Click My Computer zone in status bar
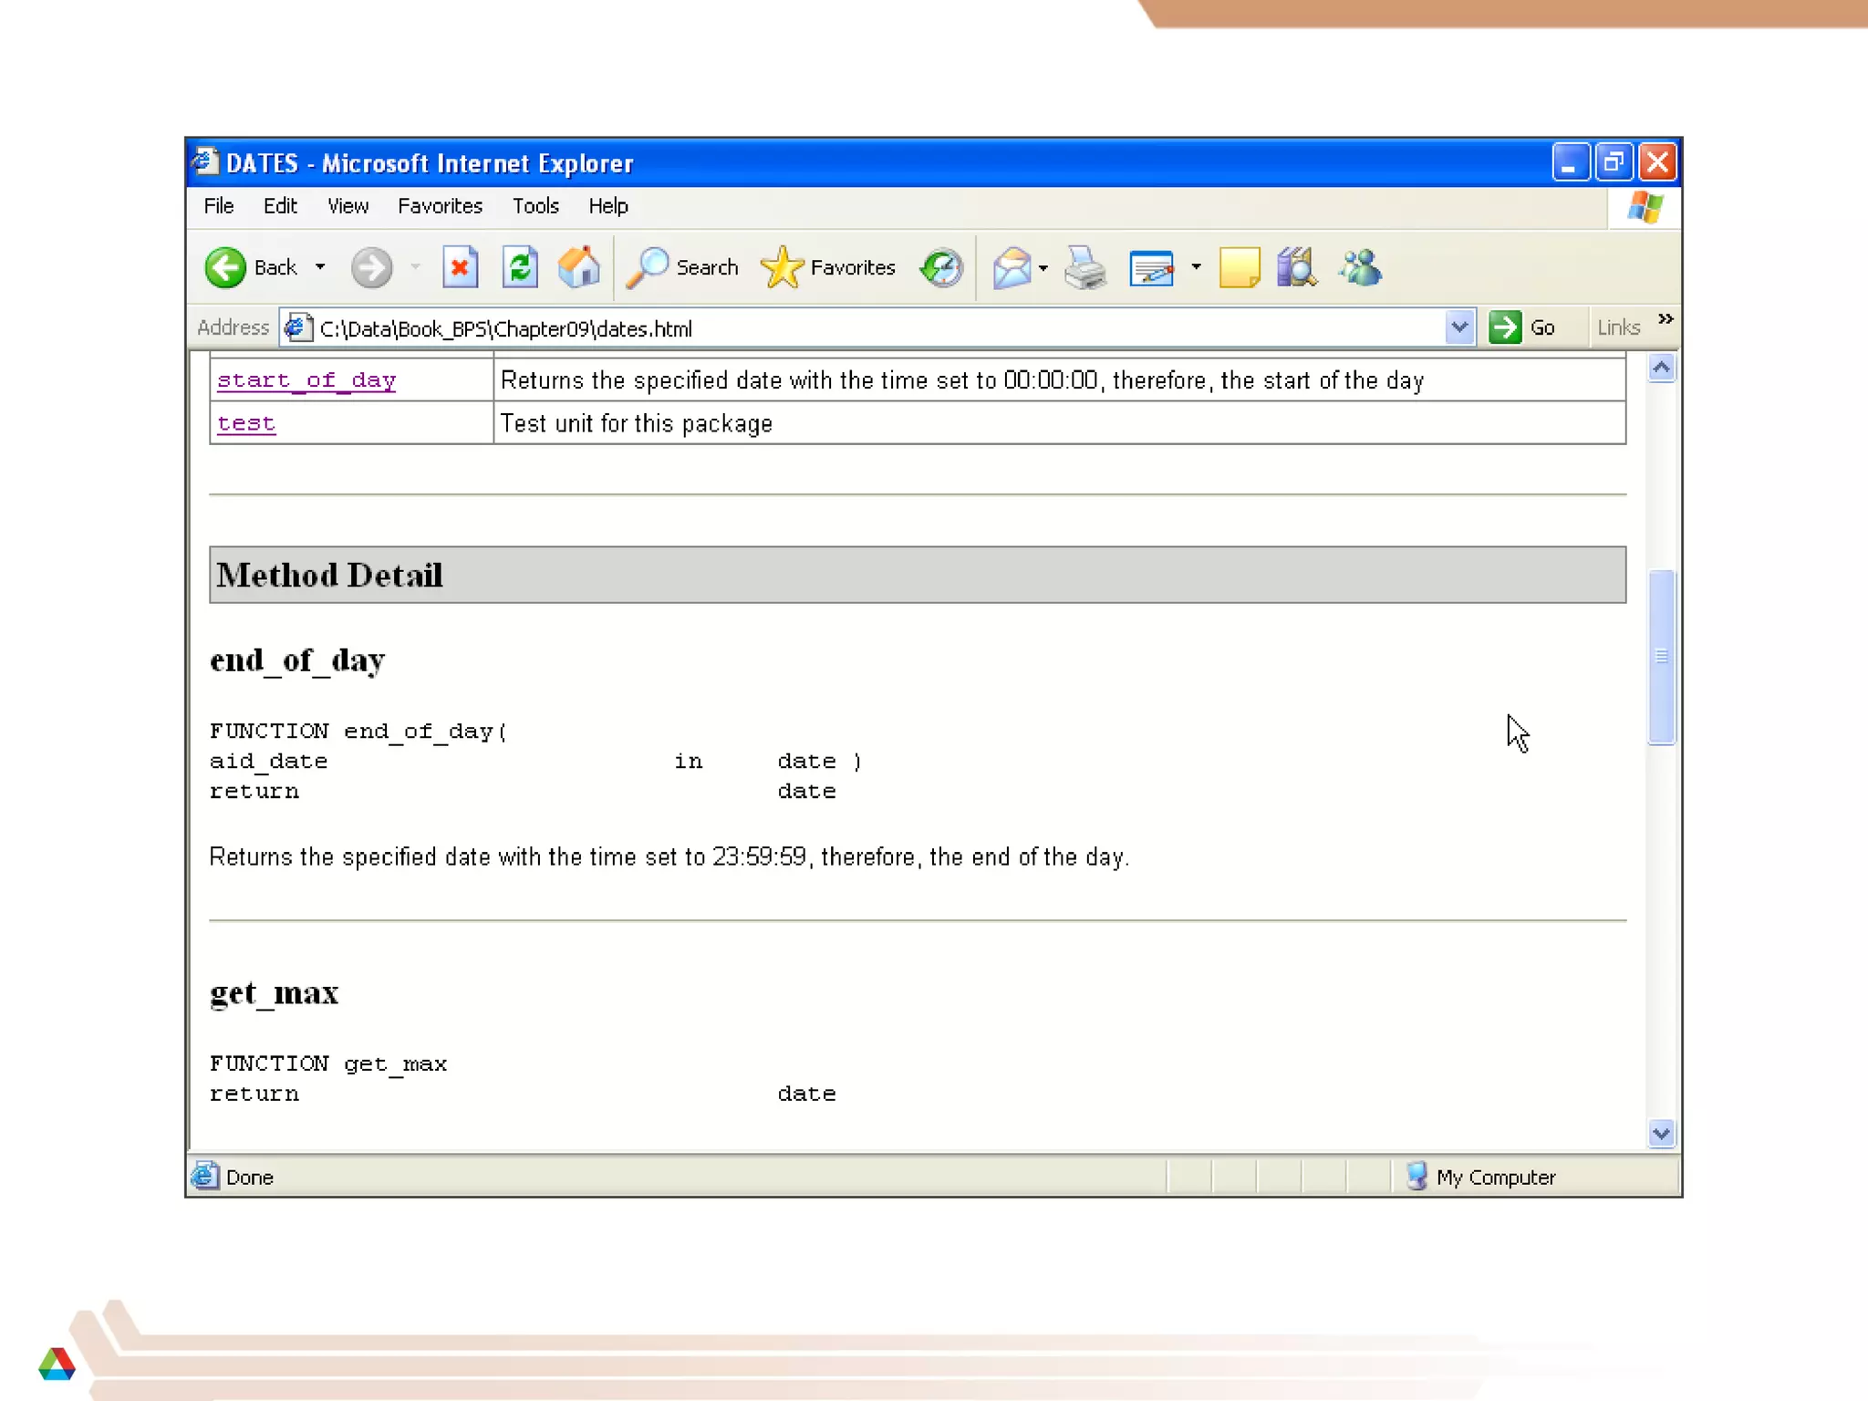1868x1401 pixels. [x=1482, y=1177]
